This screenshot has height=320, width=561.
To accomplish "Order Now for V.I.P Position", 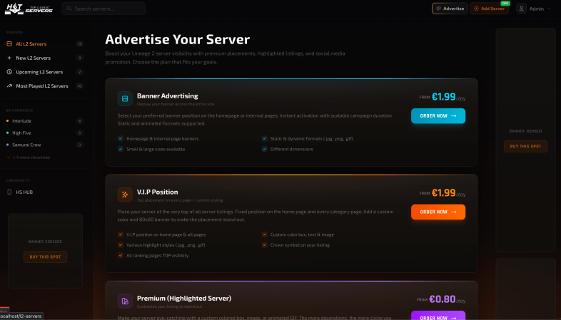I will [438, 212].
